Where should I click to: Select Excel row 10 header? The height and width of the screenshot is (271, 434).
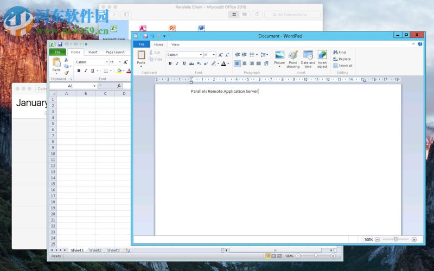pyautogui.click(x=53, y=154)
